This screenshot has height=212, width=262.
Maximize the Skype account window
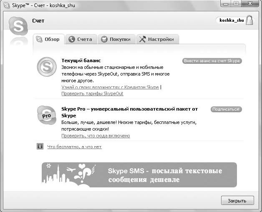(236, 5)
